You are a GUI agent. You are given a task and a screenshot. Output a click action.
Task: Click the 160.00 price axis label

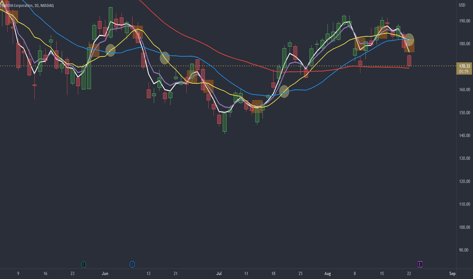(x=464, y=90)
